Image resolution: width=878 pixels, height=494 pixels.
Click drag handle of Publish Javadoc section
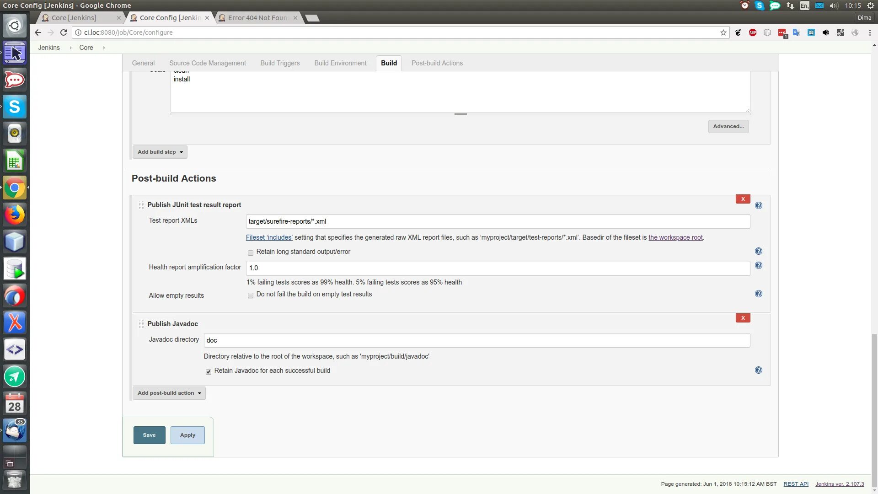pos(141,324)
